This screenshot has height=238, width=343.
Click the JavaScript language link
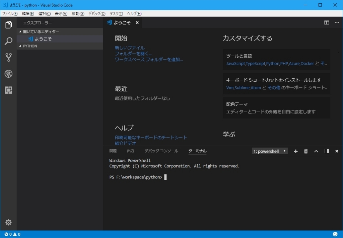pos(235,64)
